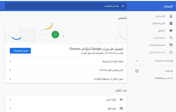Click the payment methods card icon
Screen dimensions: 176x112
pos(121,108)
